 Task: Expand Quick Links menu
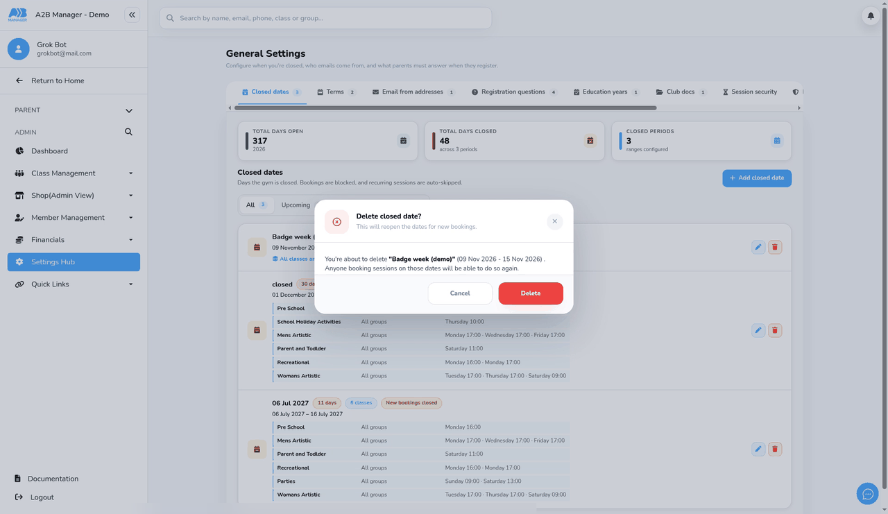(74, 284)
